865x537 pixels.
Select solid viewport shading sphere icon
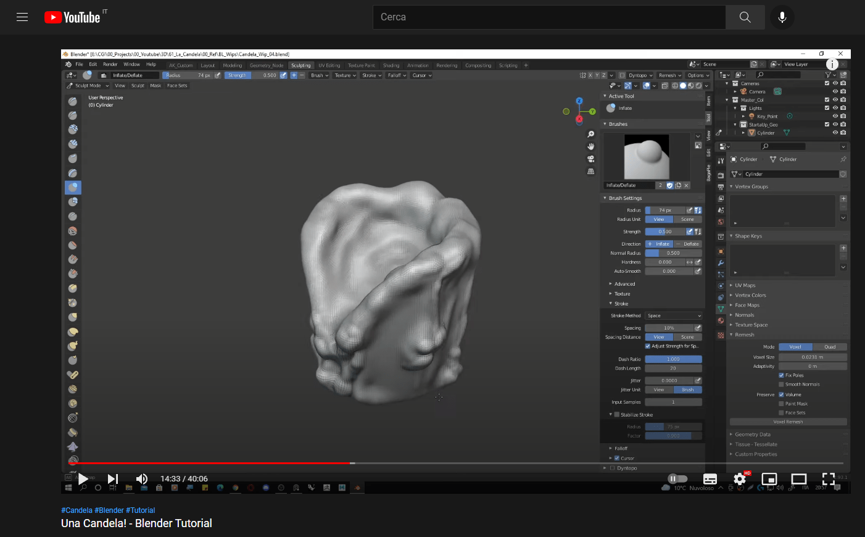tap(683, 86)
